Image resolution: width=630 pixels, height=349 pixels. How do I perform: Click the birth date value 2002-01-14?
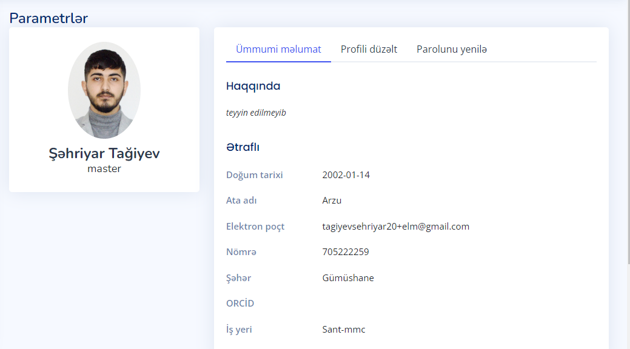tap(346, 175)
